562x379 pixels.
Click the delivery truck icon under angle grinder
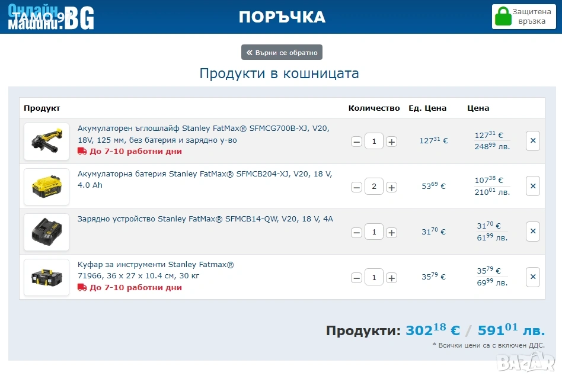(x=82, y=151)
